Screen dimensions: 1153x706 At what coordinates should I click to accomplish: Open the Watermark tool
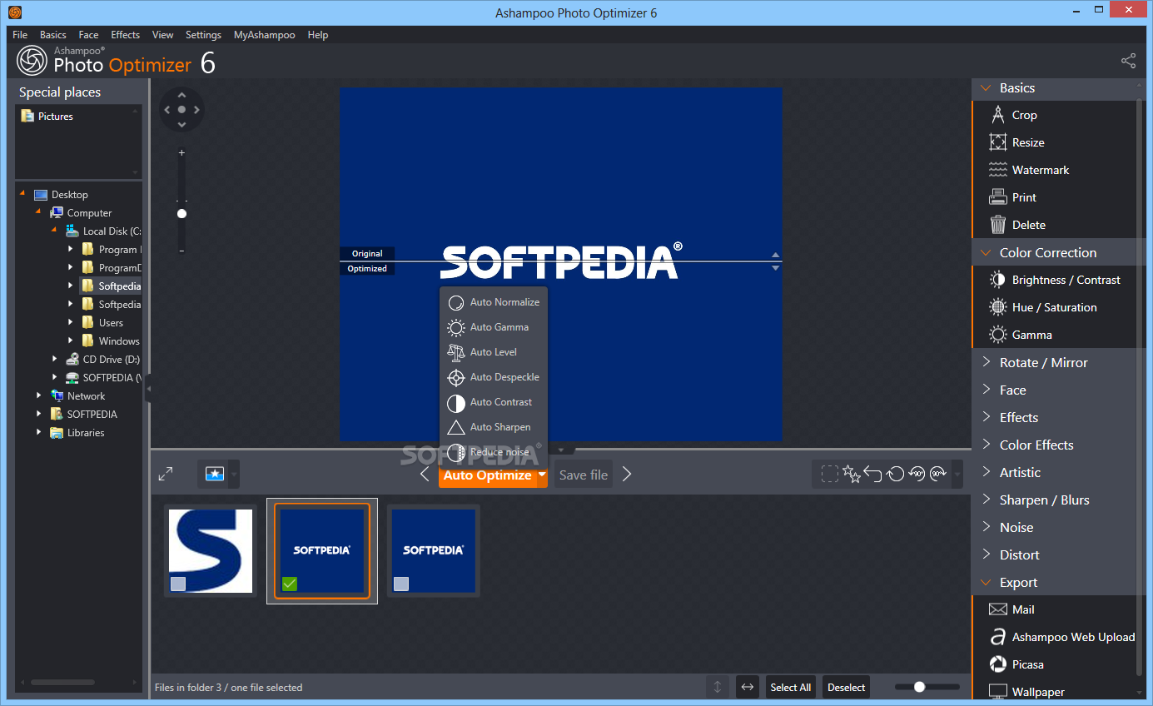tap(1029, 170)
